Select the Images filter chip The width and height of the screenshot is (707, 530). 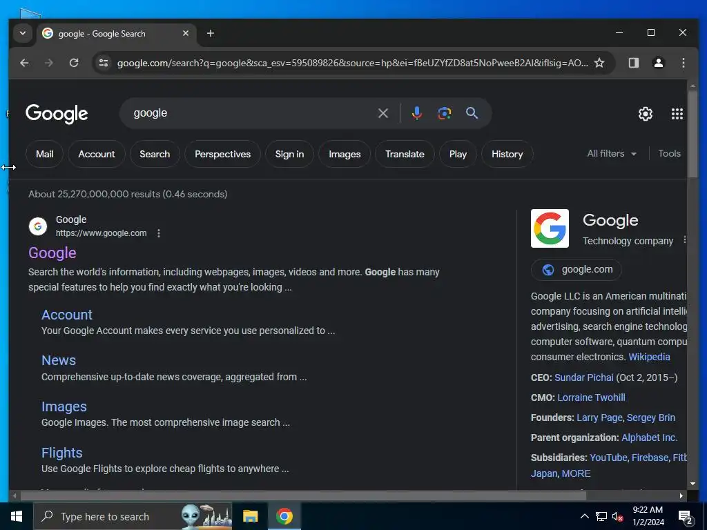pyautogui.click(x=345, y=154)
